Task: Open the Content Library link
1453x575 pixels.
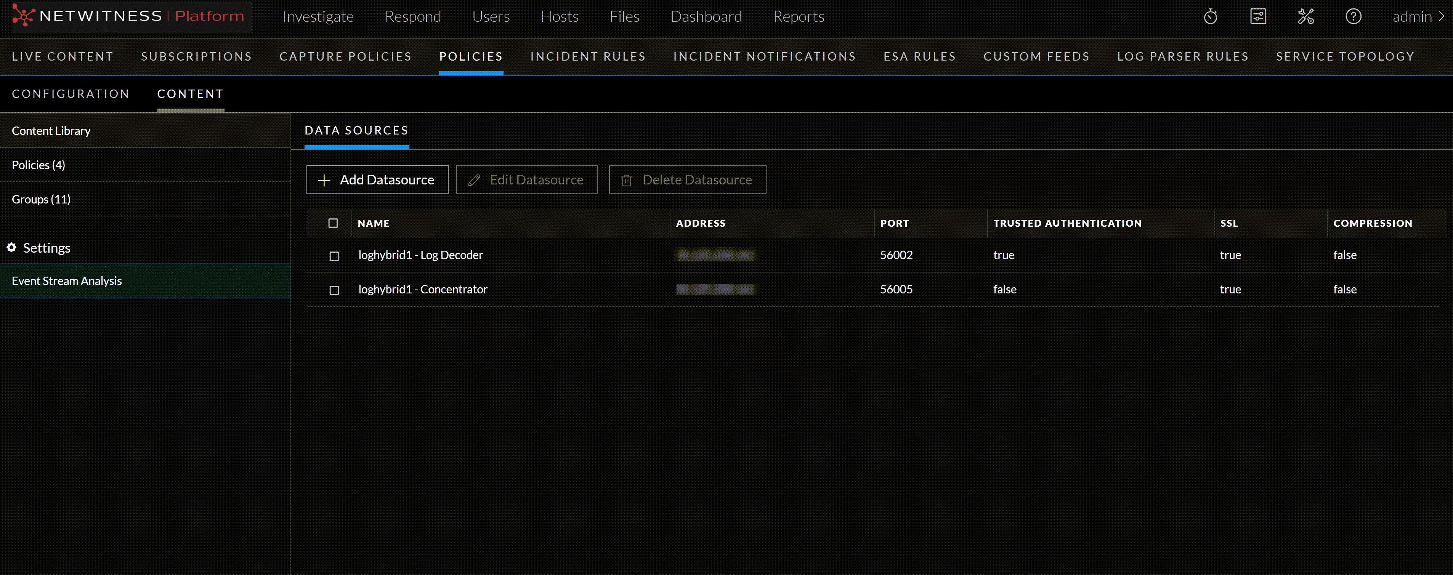Action: click(x=51, y=130)
